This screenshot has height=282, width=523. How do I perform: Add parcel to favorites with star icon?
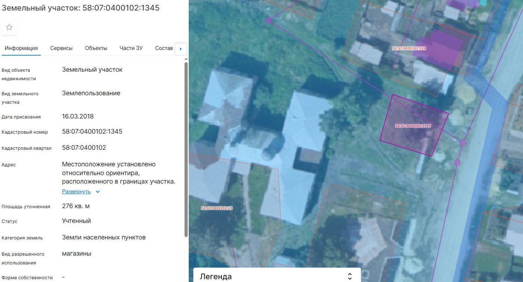pyautogui.click(x=9, y=27)
